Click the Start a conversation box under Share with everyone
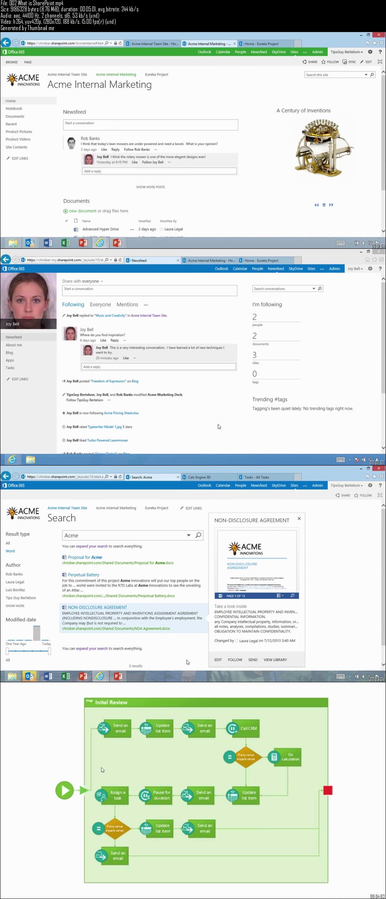 150,290
